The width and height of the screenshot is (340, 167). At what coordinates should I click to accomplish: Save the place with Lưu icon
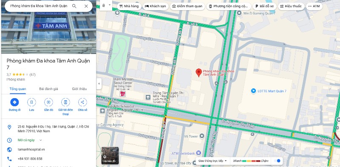pos(31,102)
